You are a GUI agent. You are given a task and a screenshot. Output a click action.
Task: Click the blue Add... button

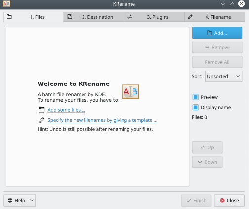tap(217, 33)
